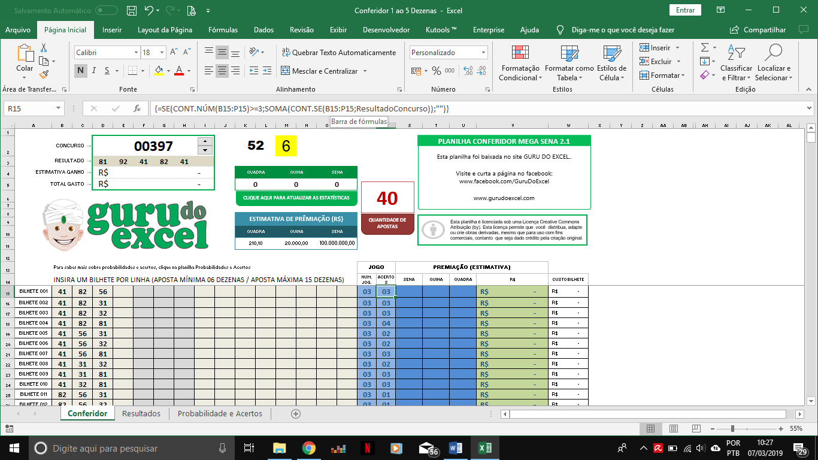Switch to the Resultados sheet tab

pyautogui.click(x=141, y=413)
